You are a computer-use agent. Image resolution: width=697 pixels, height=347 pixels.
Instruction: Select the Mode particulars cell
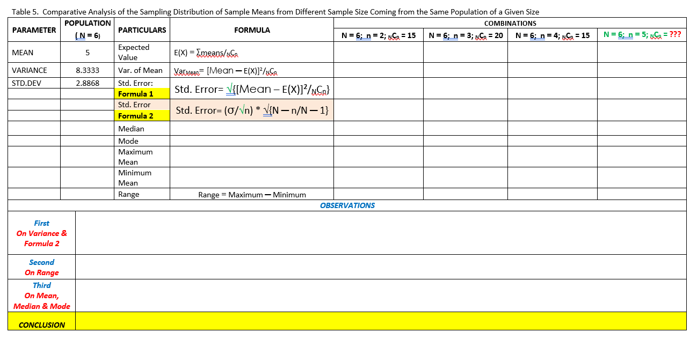tap(142, 141)
